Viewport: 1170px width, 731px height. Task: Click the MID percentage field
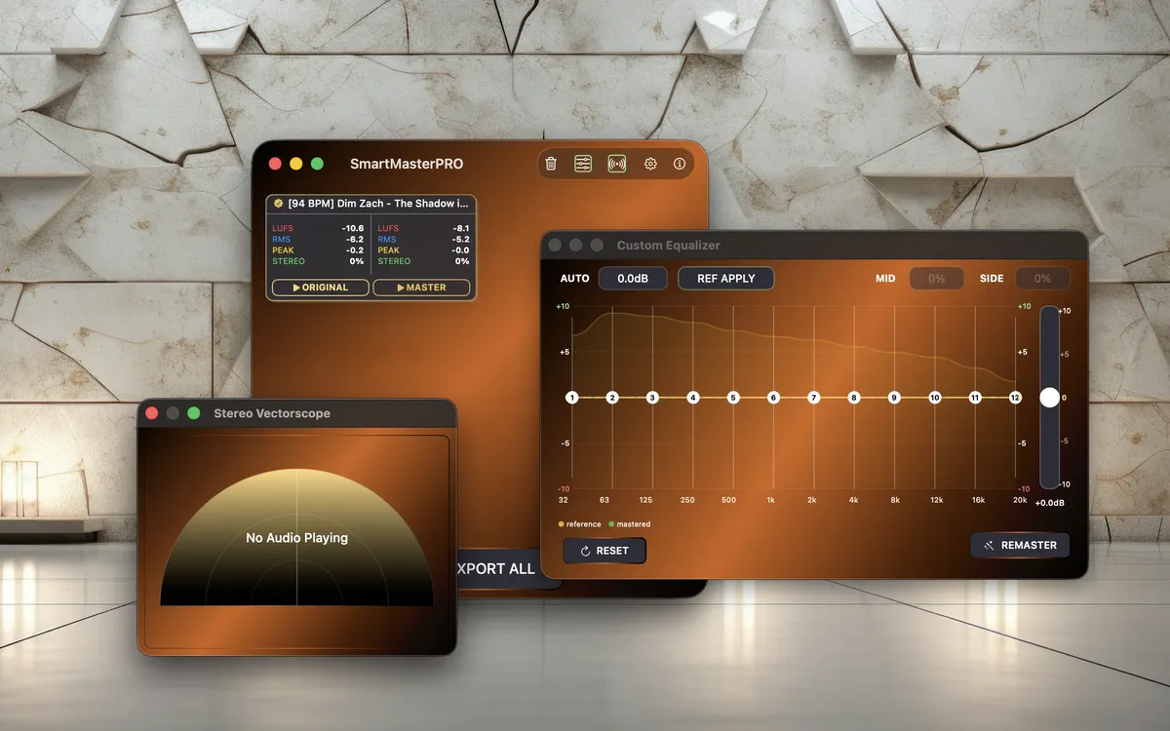(x=936, y=278)
